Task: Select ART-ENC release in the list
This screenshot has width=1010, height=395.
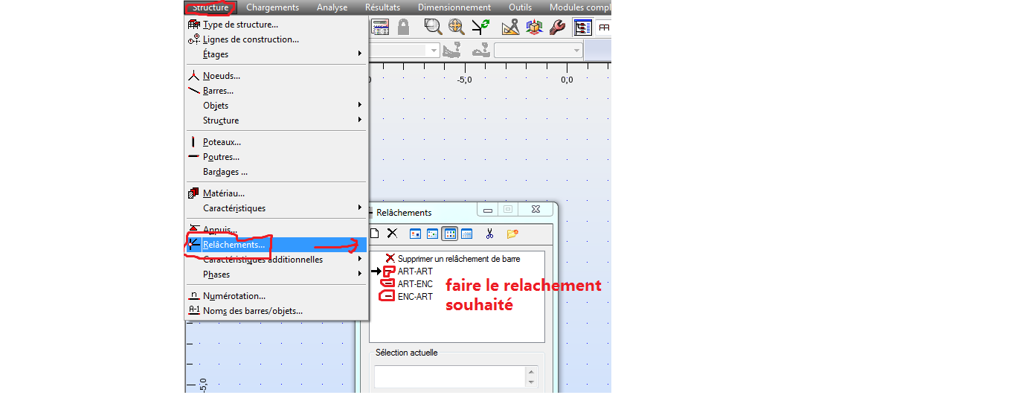Action: (x=415, y=284)
